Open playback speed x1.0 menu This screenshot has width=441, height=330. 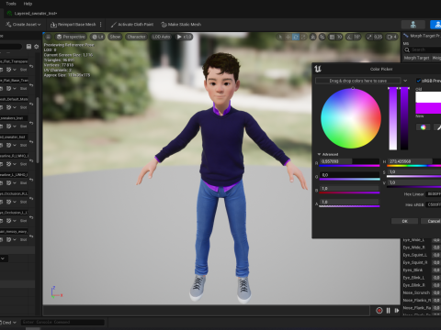(x=184, y=37)
